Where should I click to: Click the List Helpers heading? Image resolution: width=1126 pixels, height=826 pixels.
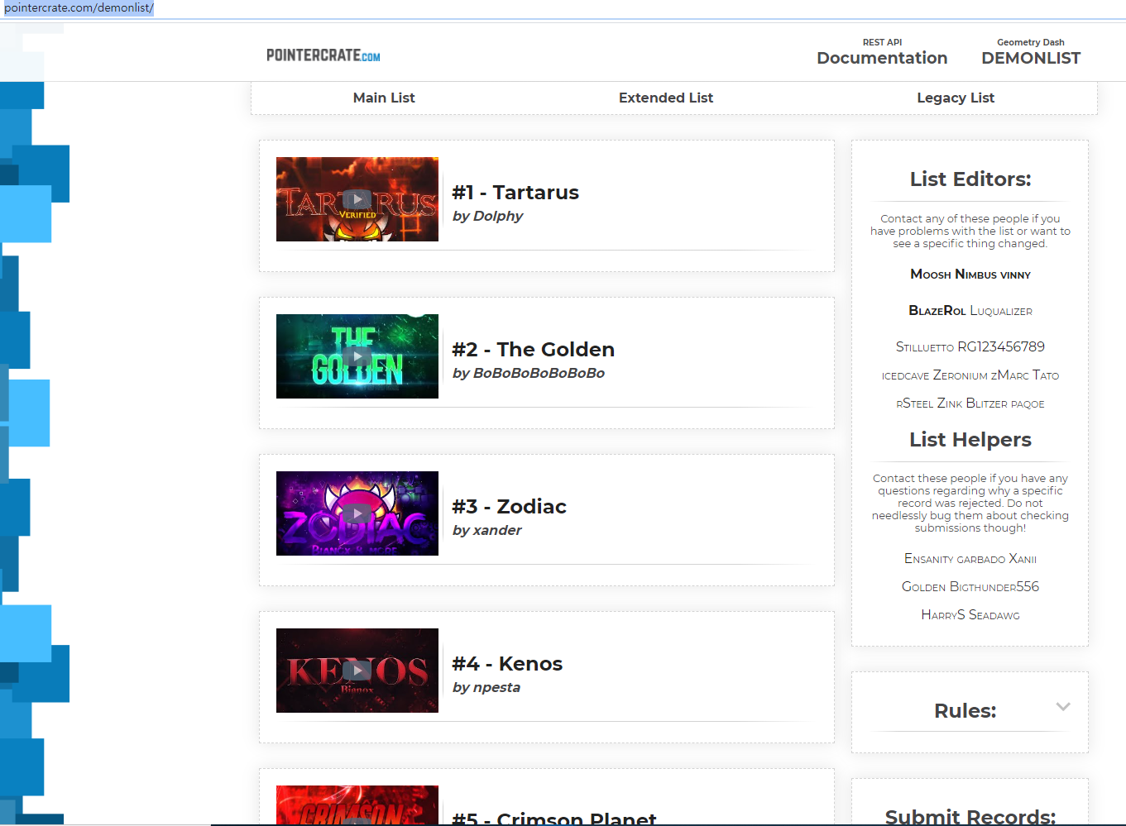[x=970, y=440]
